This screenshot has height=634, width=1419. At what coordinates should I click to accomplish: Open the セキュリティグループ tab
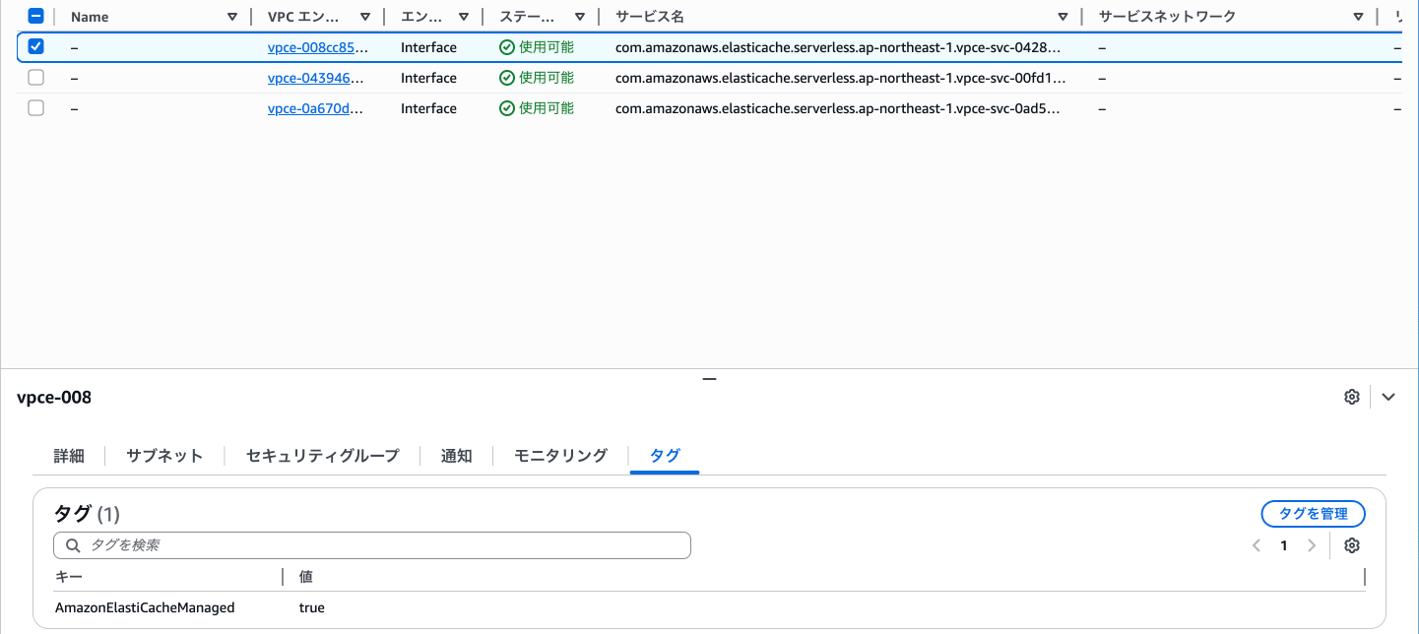322,456
